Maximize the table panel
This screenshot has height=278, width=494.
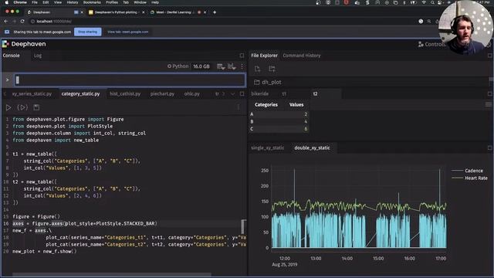[489, 94]
